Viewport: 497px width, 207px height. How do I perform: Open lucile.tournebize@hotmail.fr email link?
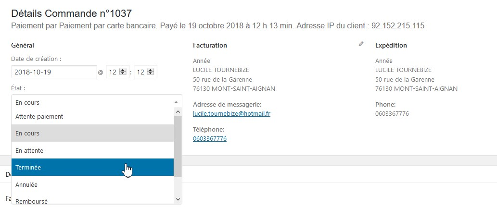pyautogui.click(x=232, y=113)
